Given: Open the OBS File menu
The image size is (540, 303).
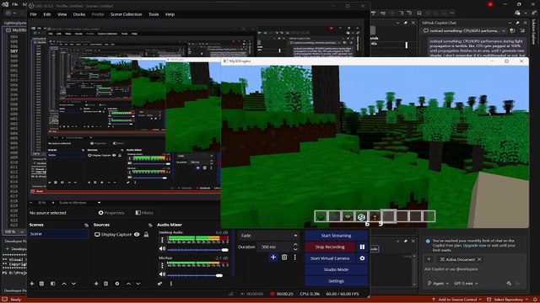Looking at the screenshot, I should pyautogui.click(x=34, y=14).
